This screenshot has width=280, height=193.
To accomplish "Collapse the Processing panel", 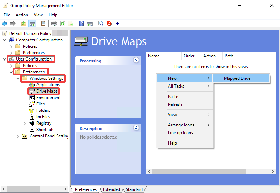I will pos(136,60).
